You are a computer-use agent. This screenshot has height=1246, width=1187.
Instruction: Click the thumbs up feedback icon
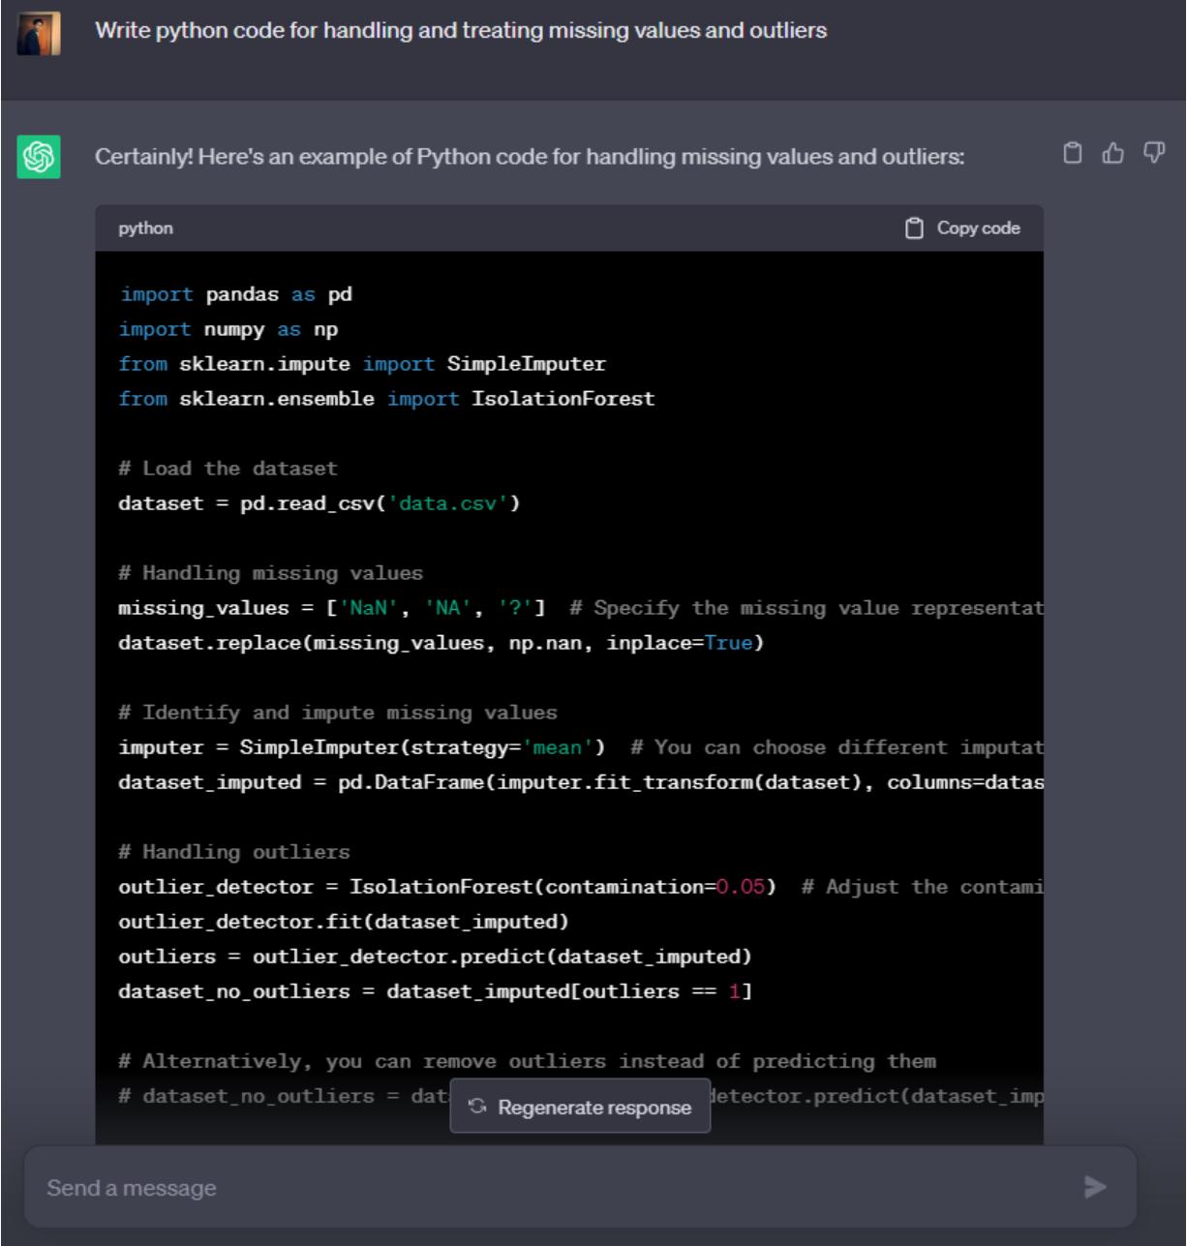(x=1113, y=153)
